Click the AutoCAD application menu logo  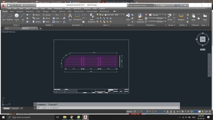[3, 6]
